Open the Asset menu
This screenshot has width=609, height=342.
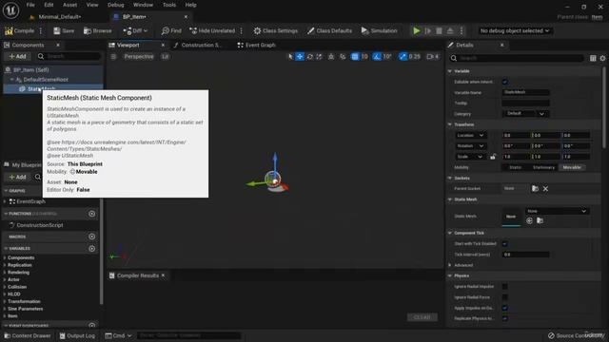click(69, 5)
